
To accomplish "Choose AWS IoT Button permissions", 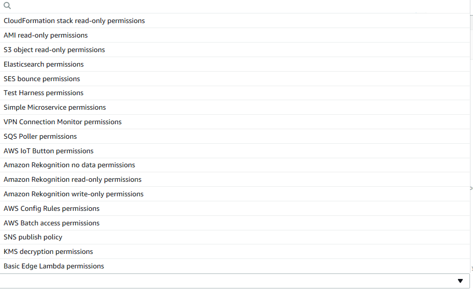I will [x=49, y=151].
